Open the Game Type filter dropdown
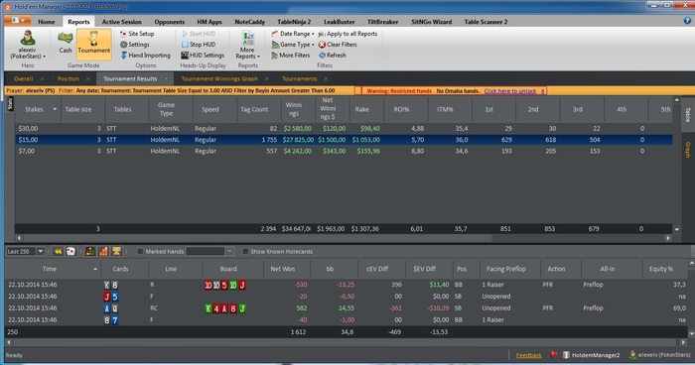The height and width of the screenshot is (365, 695). pos(293,45)
